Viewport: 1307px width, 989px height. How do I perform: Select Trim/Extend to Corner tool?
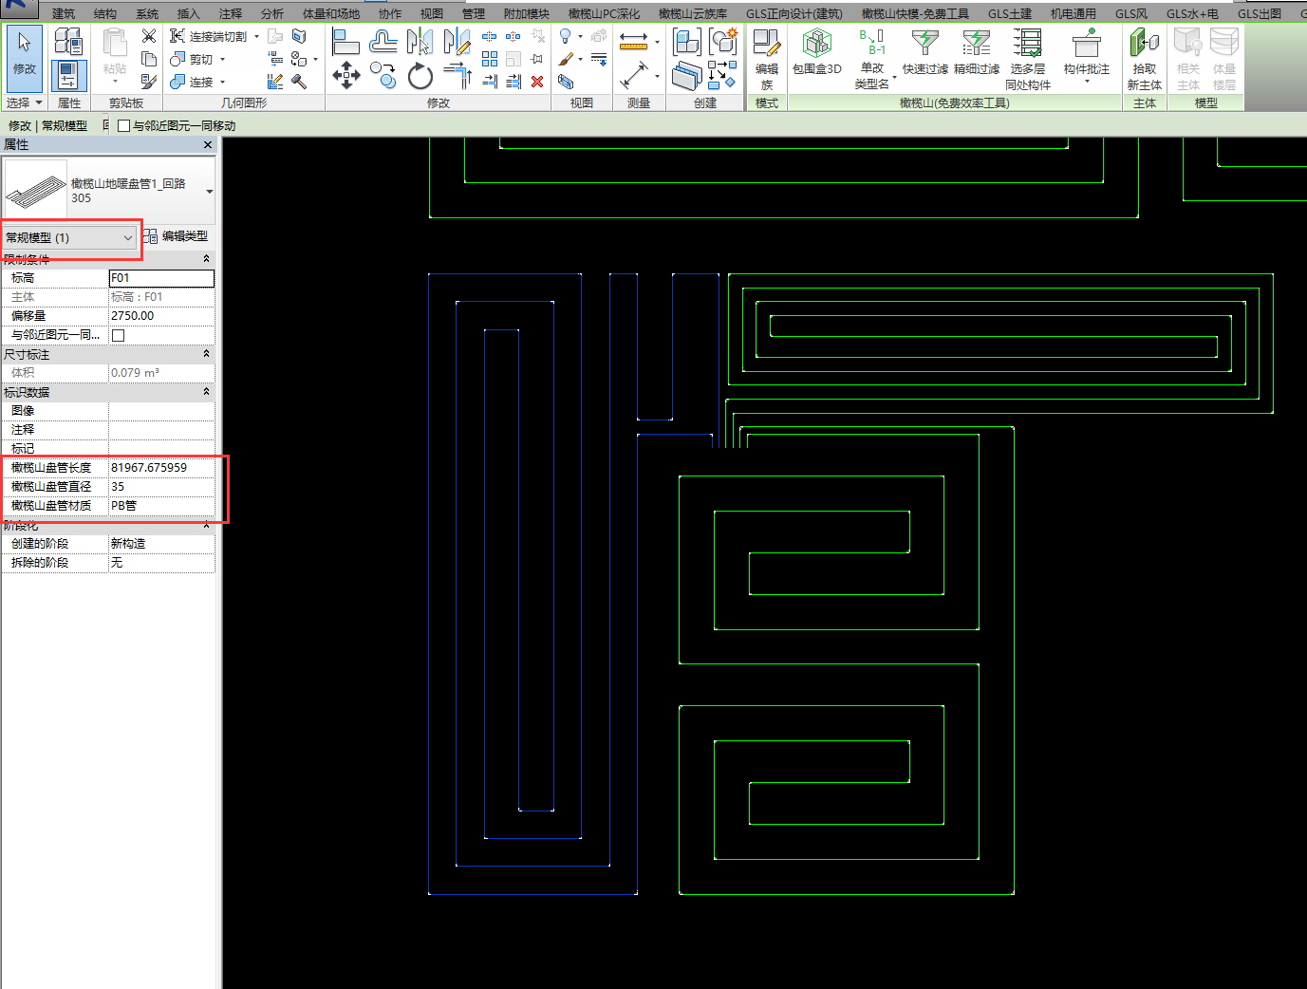(457, 75)
